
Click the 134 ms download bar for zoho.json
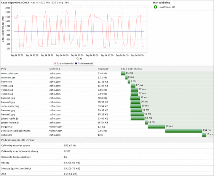pos(184,131)
